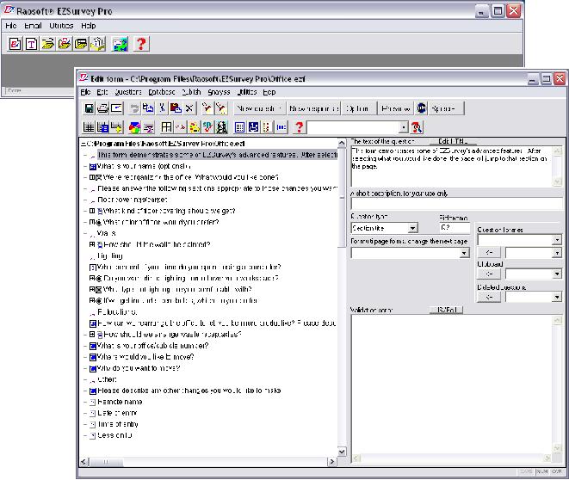Click the Option button
569x480 pixels.
358,108
